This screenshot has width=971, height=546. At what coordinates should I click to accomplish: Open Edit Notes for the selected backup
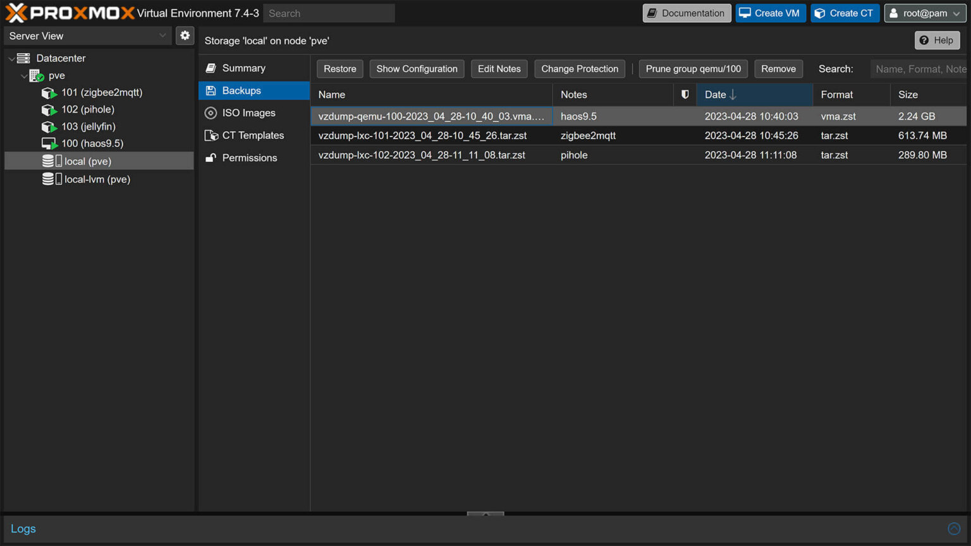click(x=499, y=68)
